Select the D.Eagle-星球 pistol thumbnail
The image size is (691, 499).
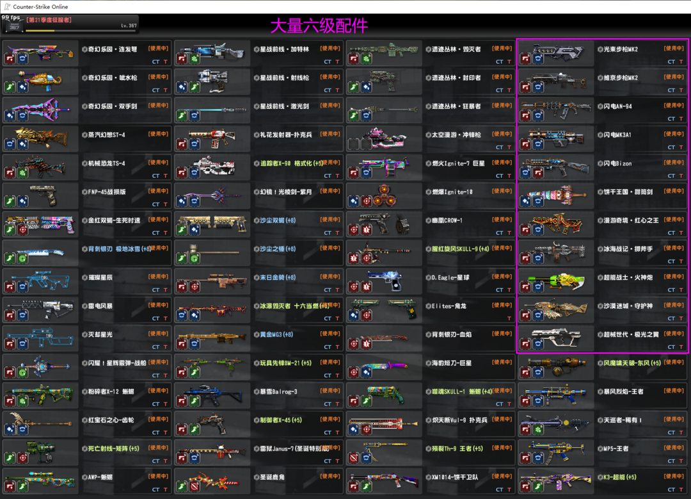[385, 281]
